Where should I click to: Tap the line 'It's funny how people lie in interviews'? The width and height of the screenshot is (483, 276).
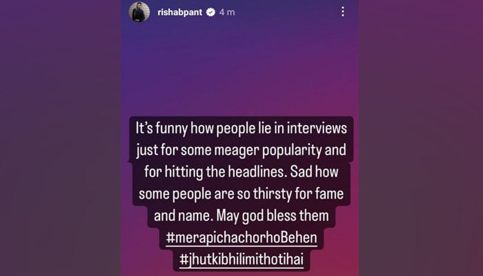pos(241,128)
